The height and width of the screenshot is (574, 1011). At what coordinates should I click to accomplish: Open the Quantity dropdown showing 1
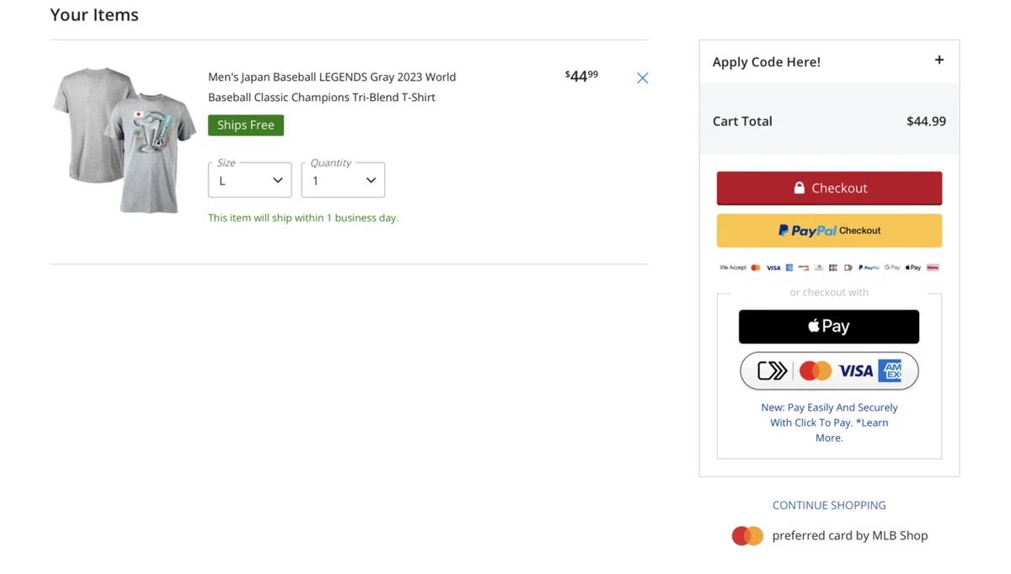coord(343,180)
